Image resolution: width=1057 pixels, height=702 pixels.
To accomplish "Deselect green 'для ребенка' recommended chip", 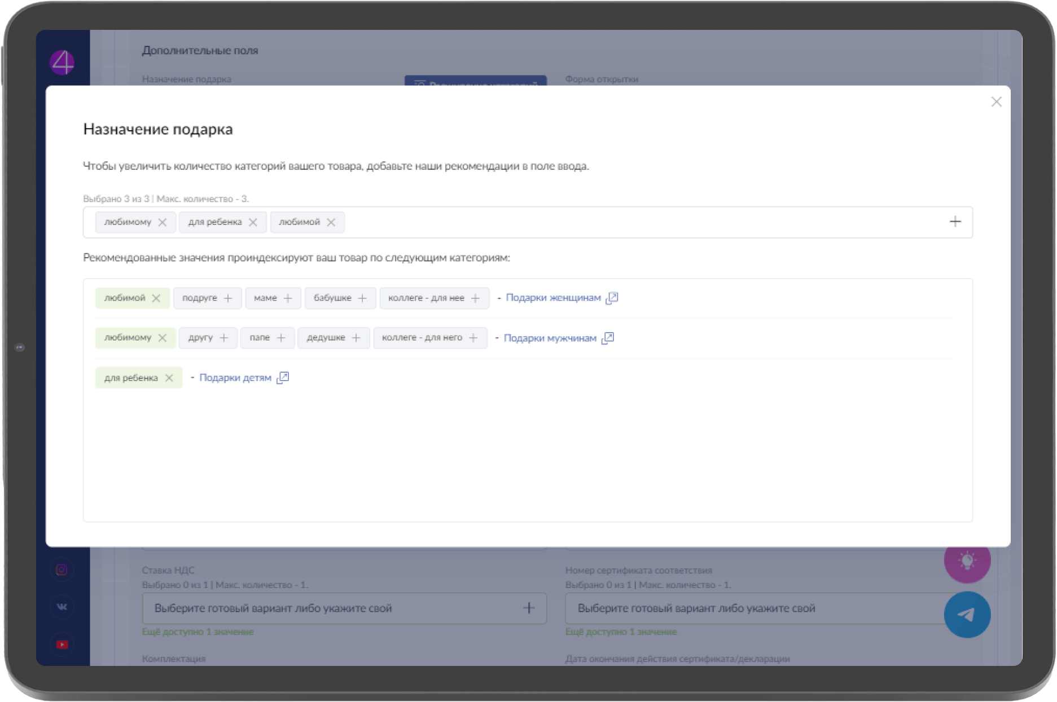I will [169, 378].
